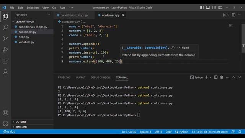Change CRLF line ending setting
The width and height of the screenshot is (245, 138).
pyautogui.click(x=168, y=132)
